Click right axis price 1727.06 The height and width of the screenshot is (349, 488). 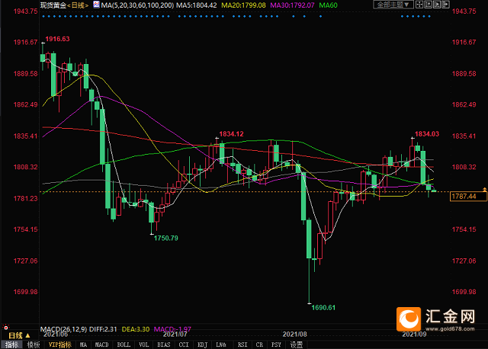click(x=464, y=261)
